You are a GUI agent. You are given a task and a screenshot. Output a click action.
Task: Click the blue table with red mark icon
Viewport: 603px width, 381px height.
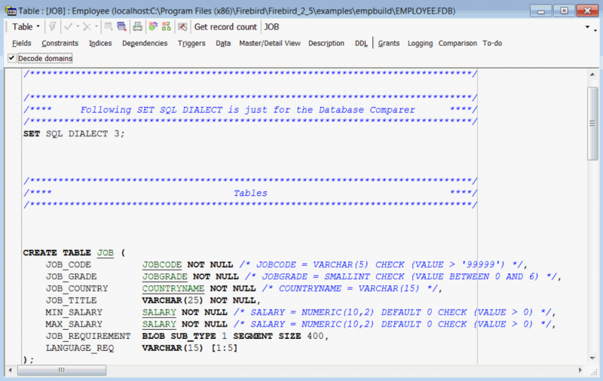(121, 26)
